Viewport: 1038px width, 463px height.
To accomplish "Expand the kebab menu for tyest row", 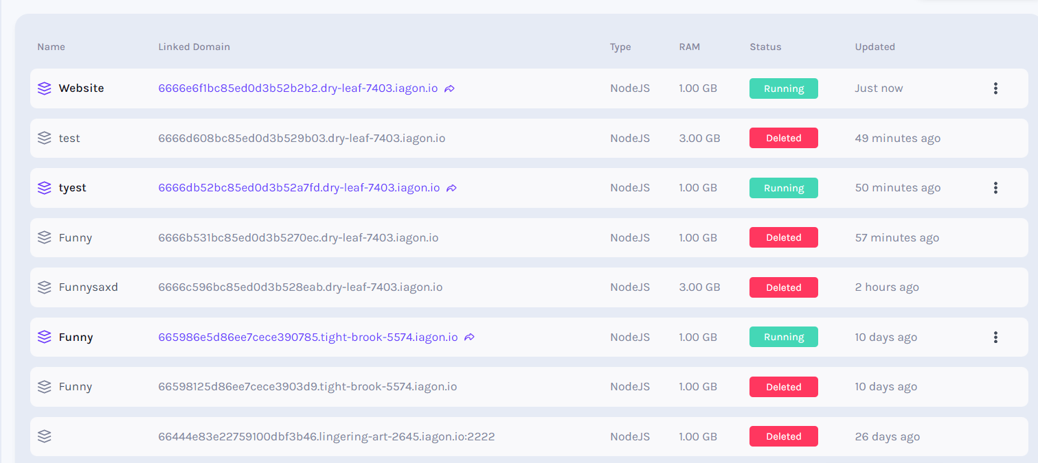I will [x=995, y=188].
